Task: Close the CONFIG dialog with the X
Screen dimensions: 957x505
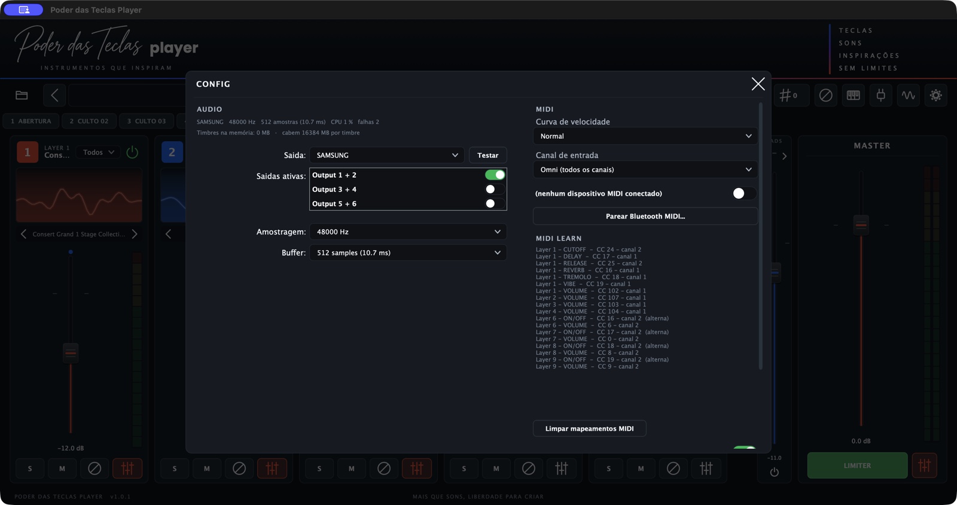Action: point(758,84)
